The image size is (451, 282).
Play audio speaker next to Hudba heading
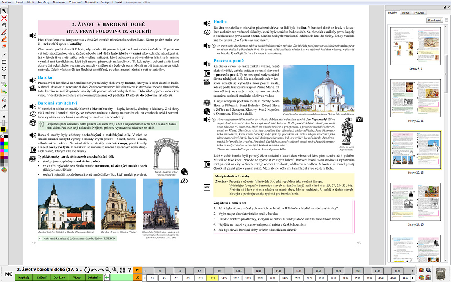(207, 23)
